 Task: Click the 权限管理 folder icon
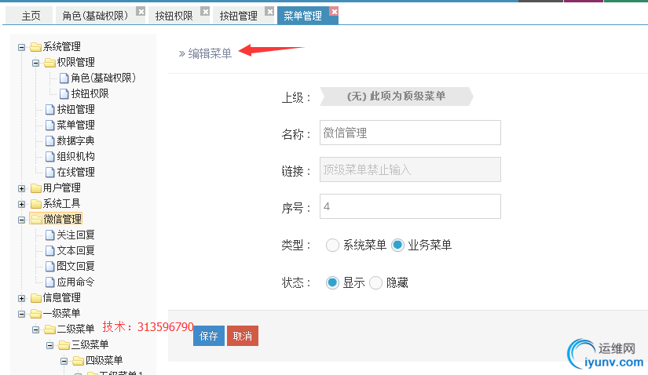tap(50, 63)
